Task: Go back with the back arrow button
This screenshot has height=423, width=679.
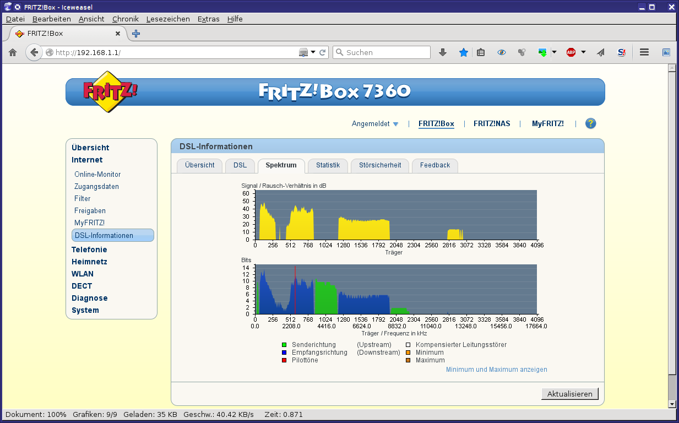Action: coord(34,52)
